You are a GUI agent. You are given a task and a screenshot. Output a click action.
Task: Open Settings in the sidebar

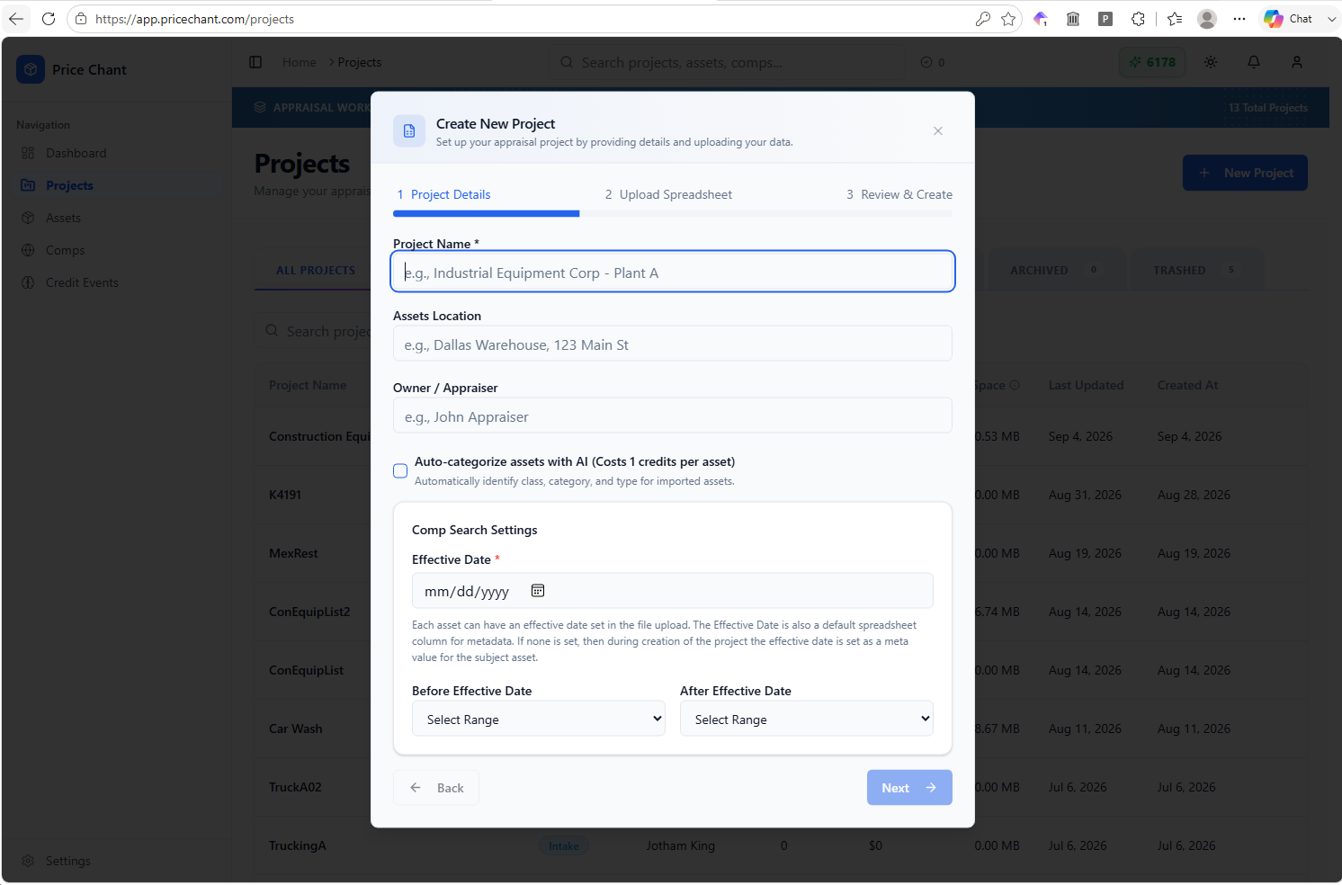[68, 861]
